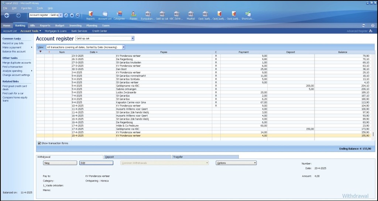378x201 pixels.
Task: Open the Edit menu
Action: 14,8
